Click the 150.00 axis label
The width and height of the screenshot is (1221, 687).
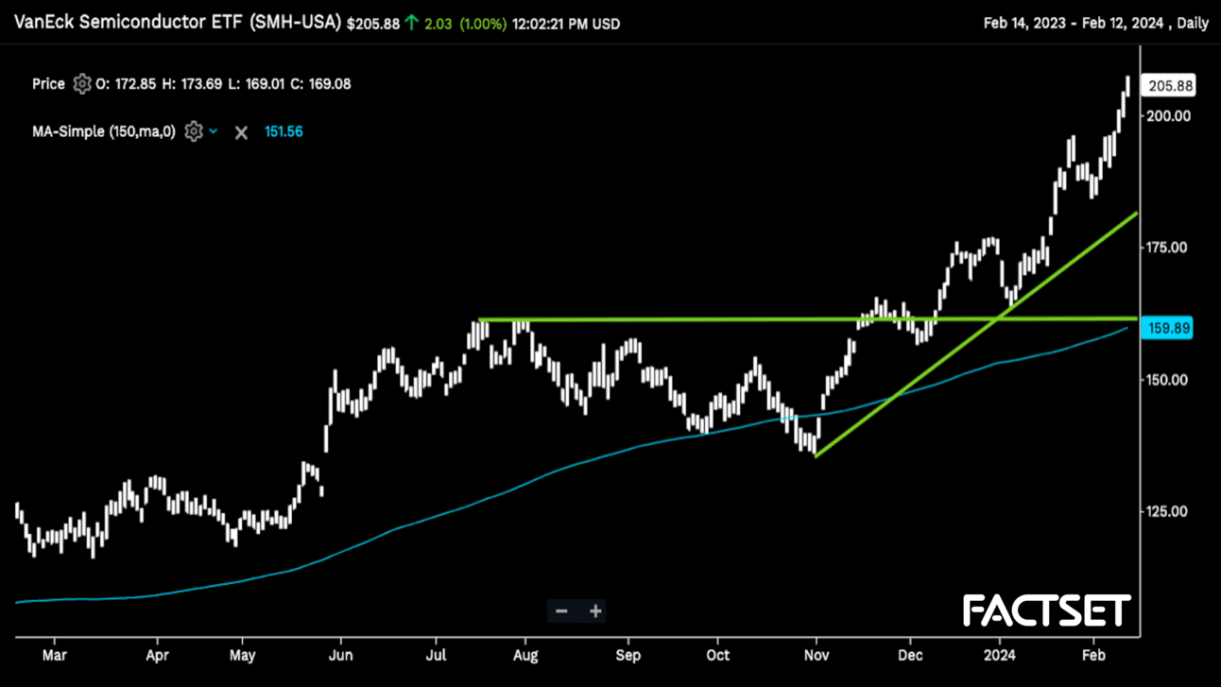coord(1169,380)
